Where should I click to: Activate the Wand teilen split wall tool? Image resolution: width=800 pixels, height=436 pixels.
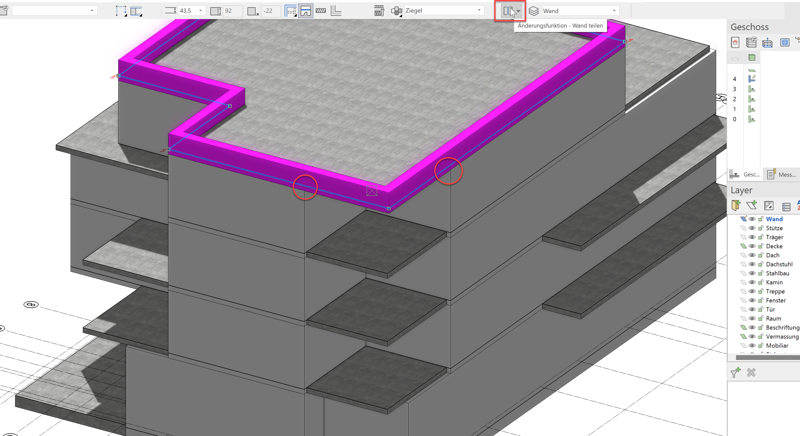tap(508, 11)
